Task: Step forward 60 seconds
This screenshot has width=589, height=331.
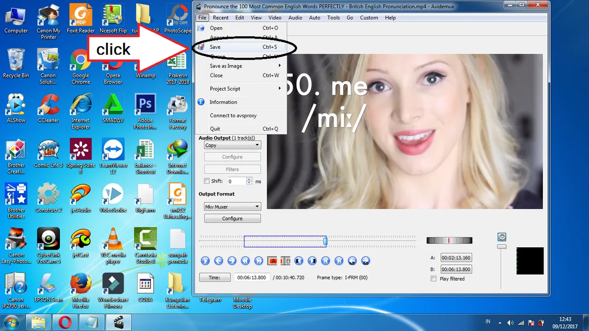Action: coord(365,261)
